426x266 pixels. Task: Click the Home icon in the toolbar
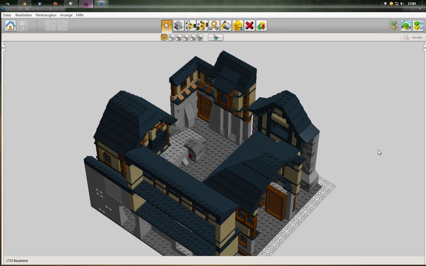tap(10, 26)
